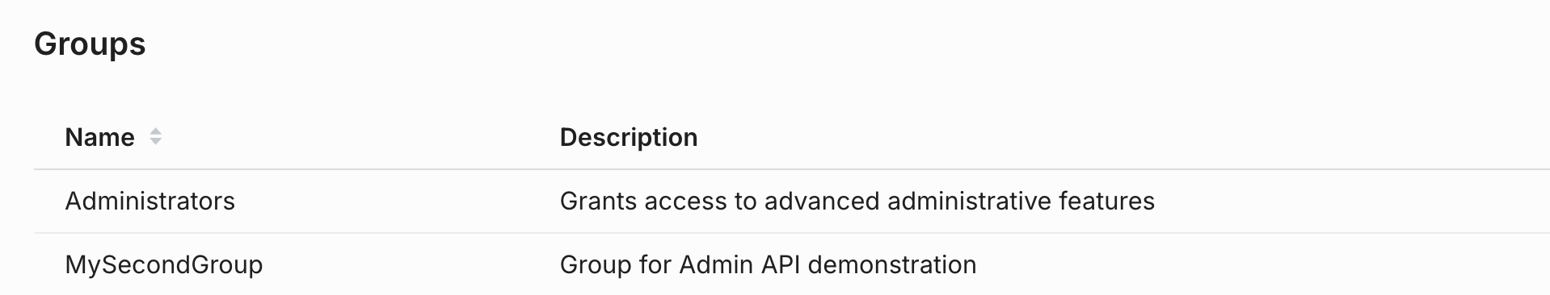Click the ascending arrow in Name sorter
1550x295 pixels.
(x=156, y=132)
